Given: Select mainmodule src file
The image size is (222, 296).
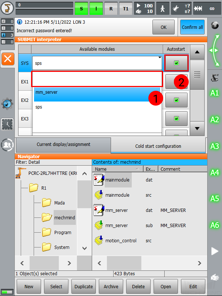Looking at the screenshot, I should tap(117, 195).
